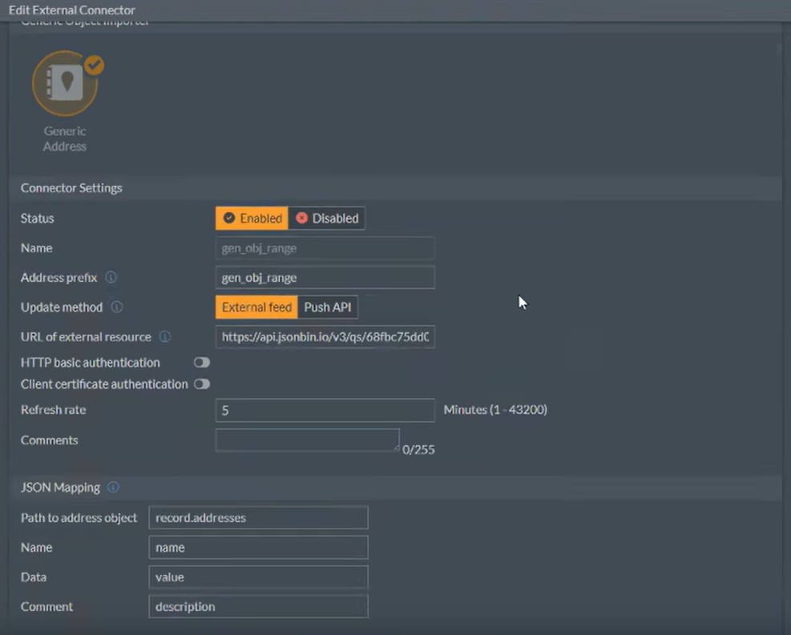Toggle Client certificate authentication switch
Viewport: 791px width, 635px height.
click(x=202, y=384)
